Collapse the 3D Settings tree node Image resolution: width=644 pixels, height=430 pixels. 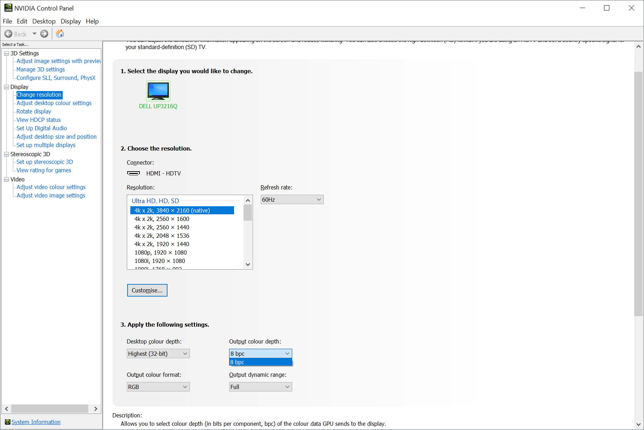click(x=6, y=53)
